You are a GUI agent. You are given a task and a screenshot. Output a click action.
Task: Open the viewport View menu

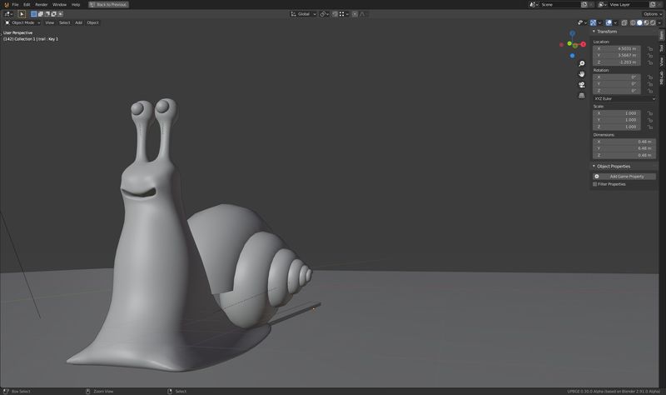(50, 23)
